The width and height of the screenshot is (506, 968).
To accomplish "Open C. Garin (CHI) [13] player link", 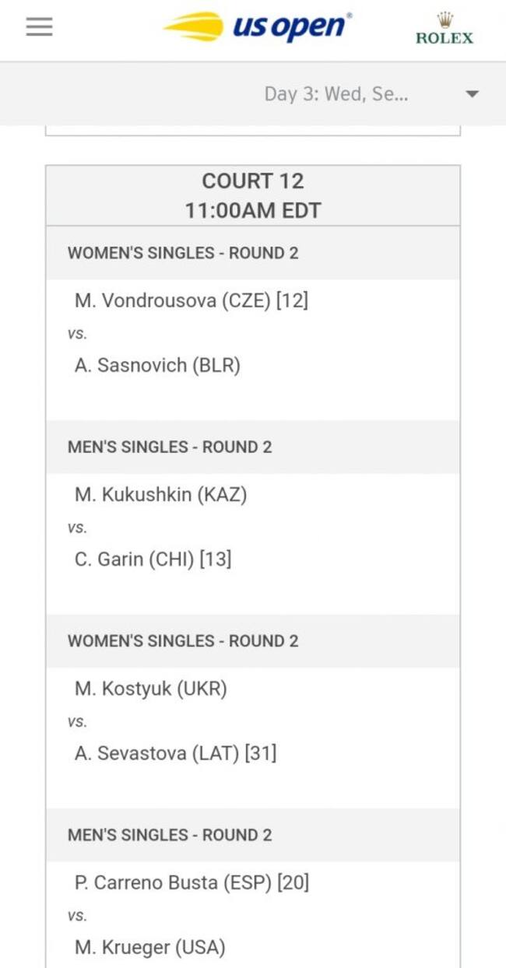I will pos(153,559).
